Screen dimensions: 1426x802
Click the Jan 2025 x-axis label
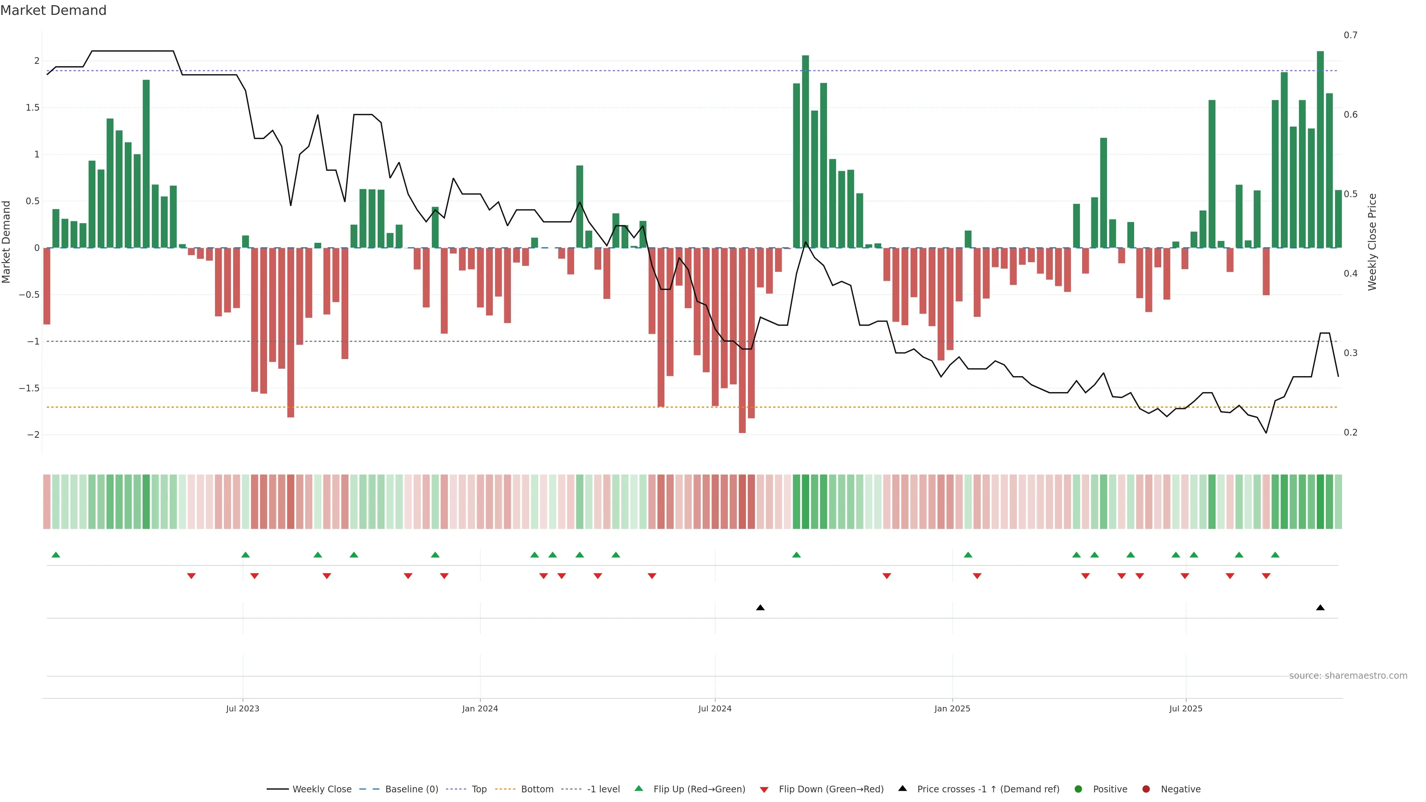pos(952,708)
